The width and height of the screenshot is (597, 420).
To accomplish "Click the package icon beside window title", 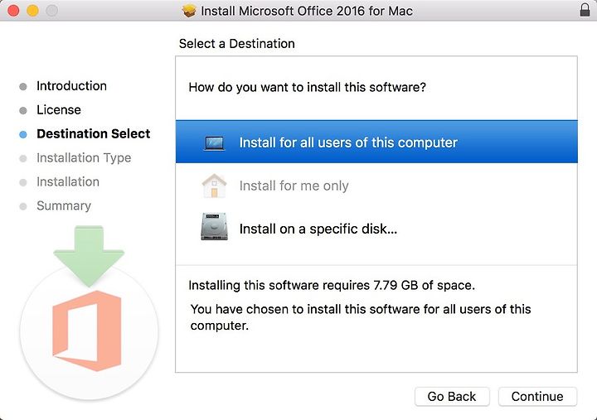I will point(189,11).
